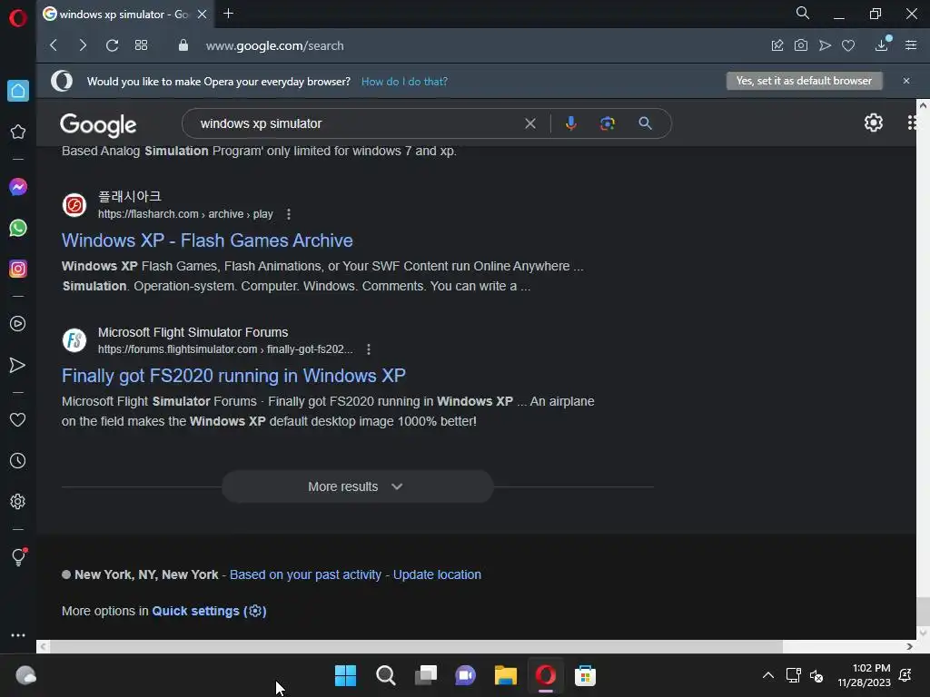Show hidden system tray icons
This screenshot has height=697, width=930.
point(767,675)
